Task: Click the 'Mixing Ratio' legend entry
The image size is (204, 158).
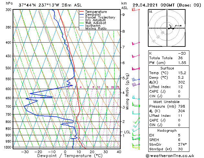Action: (96, 28)
